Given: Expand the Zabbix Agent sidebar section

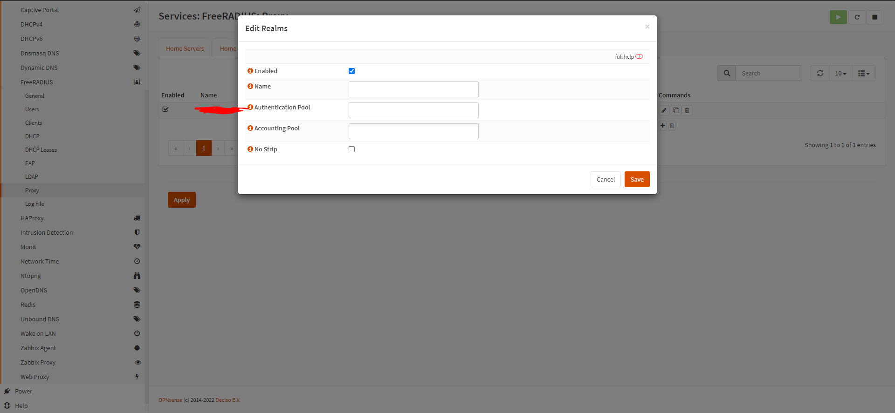Looking at the screenshot, I should tap(38, 348).
